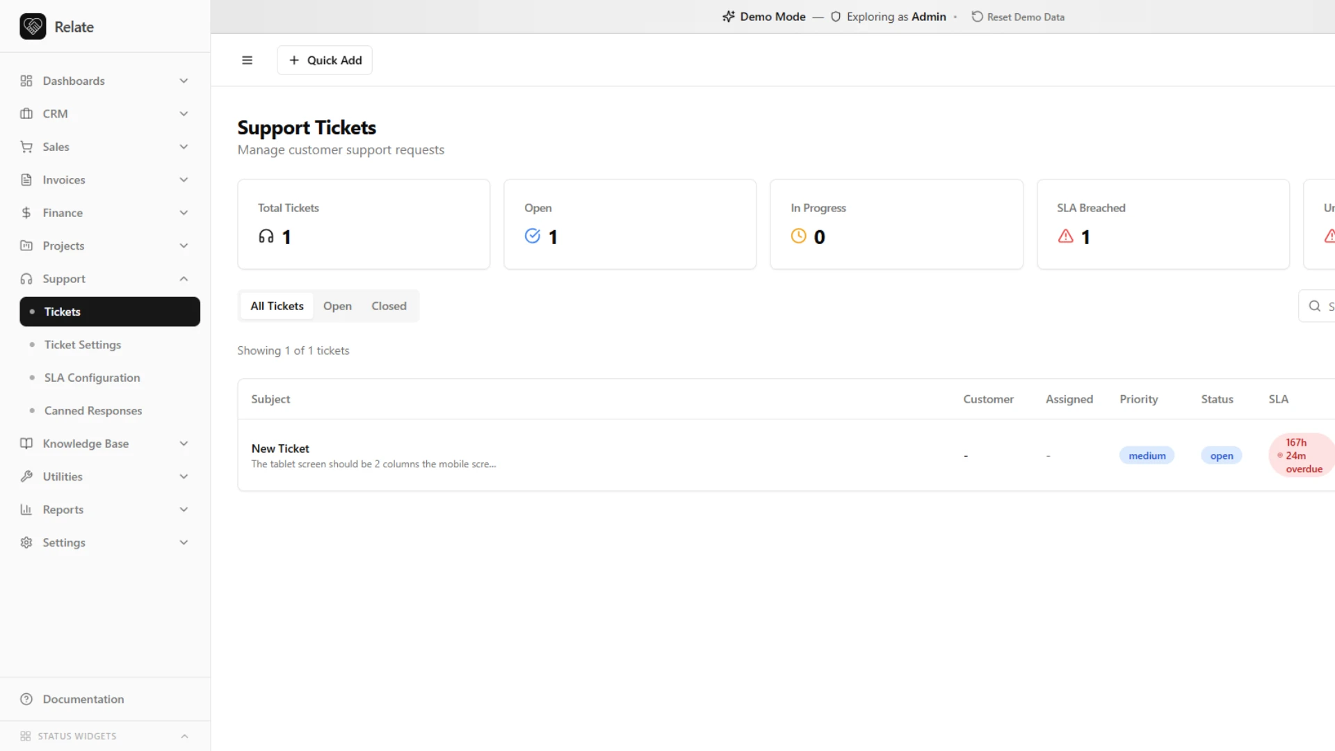Click the Documentation help circle icon
The width and height of the screenshot is (1335, 751).
26,699
